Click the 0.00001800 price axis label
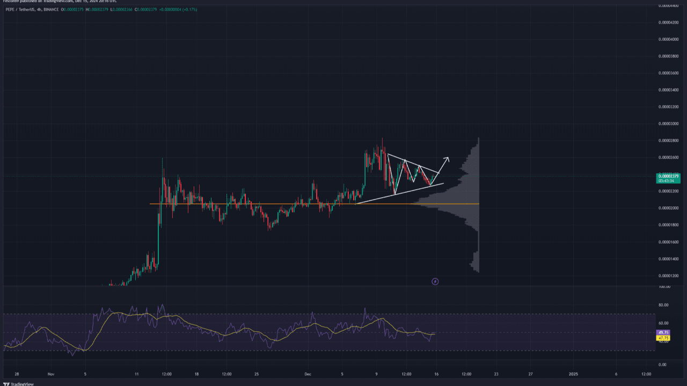 668,225
